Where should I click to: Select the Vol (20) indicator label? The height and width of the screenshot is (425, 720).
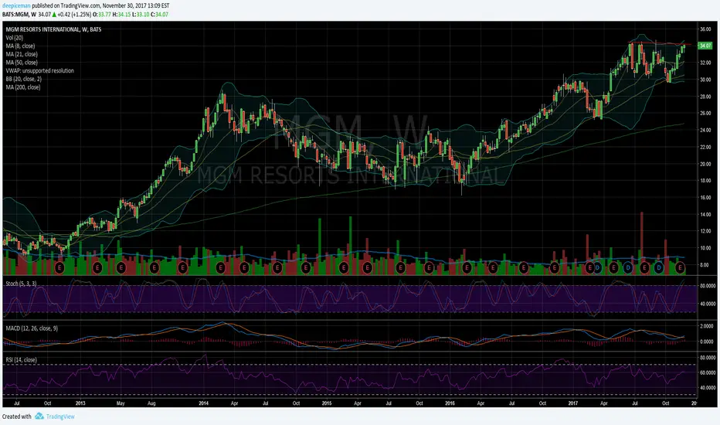click(x=14, y=38)
